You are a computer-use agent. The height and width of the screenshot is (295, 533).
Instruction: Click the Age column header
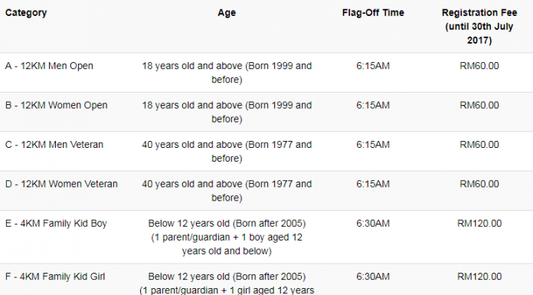227,13
